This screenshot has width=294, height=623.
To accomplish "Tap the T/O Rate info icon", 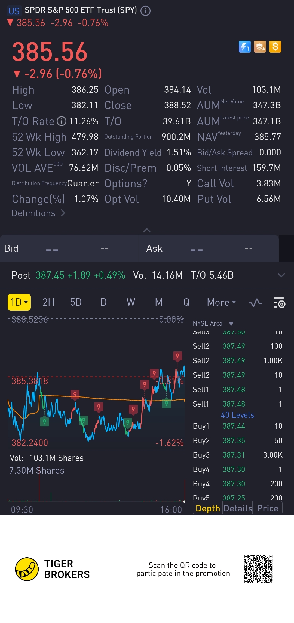I will (x=62, y=121).
